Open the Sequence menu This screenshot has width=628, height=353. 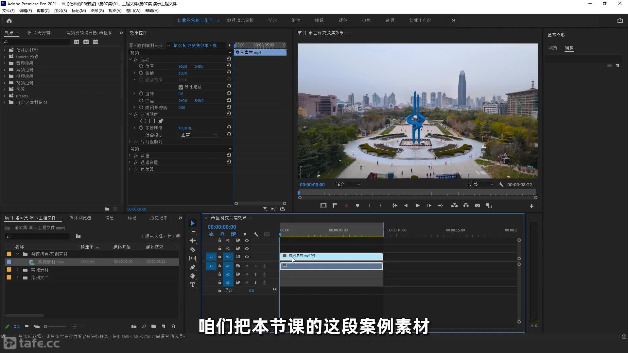tap(61, 11)
